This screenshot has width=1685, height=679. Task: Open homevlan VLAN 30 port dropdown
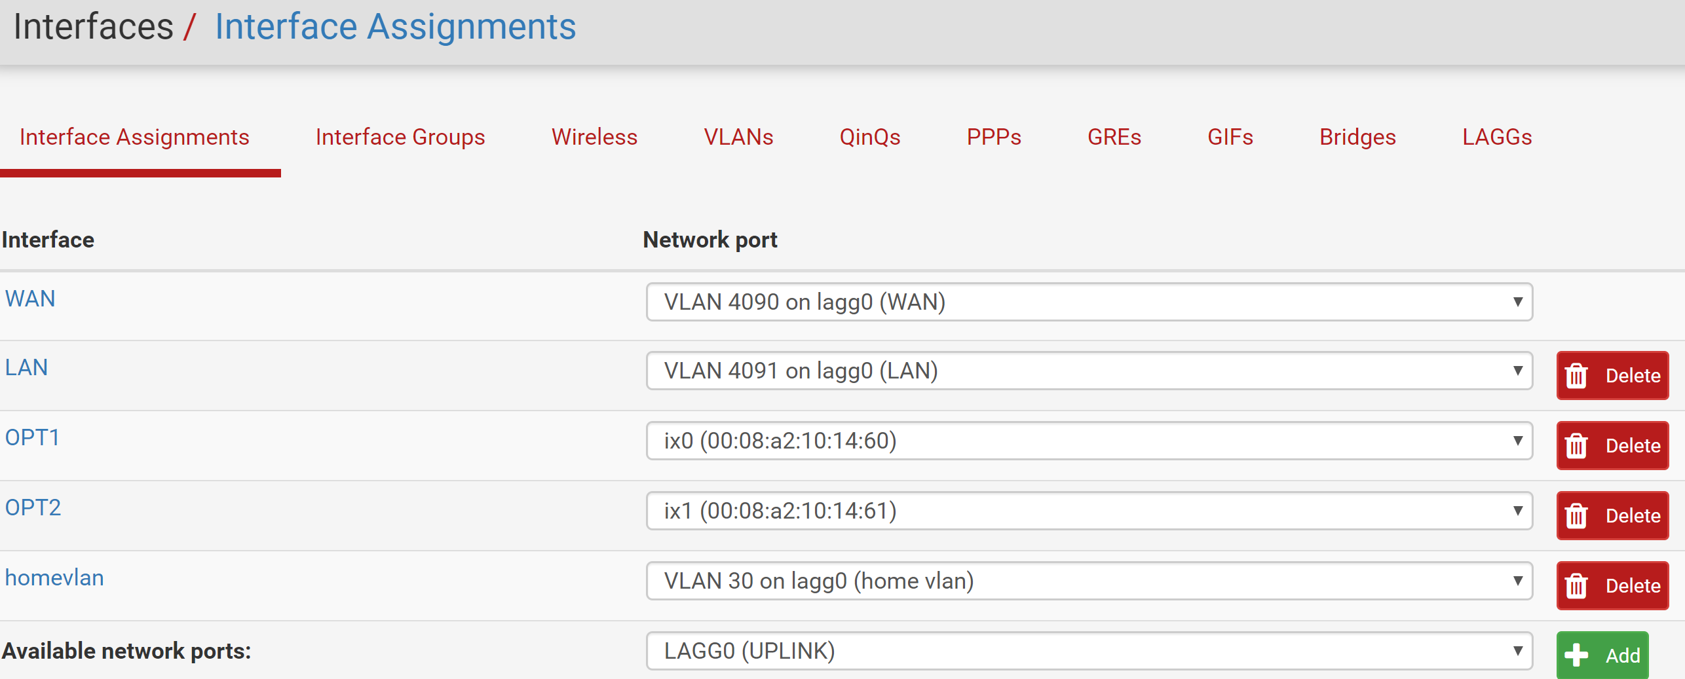coord(1089,581)
